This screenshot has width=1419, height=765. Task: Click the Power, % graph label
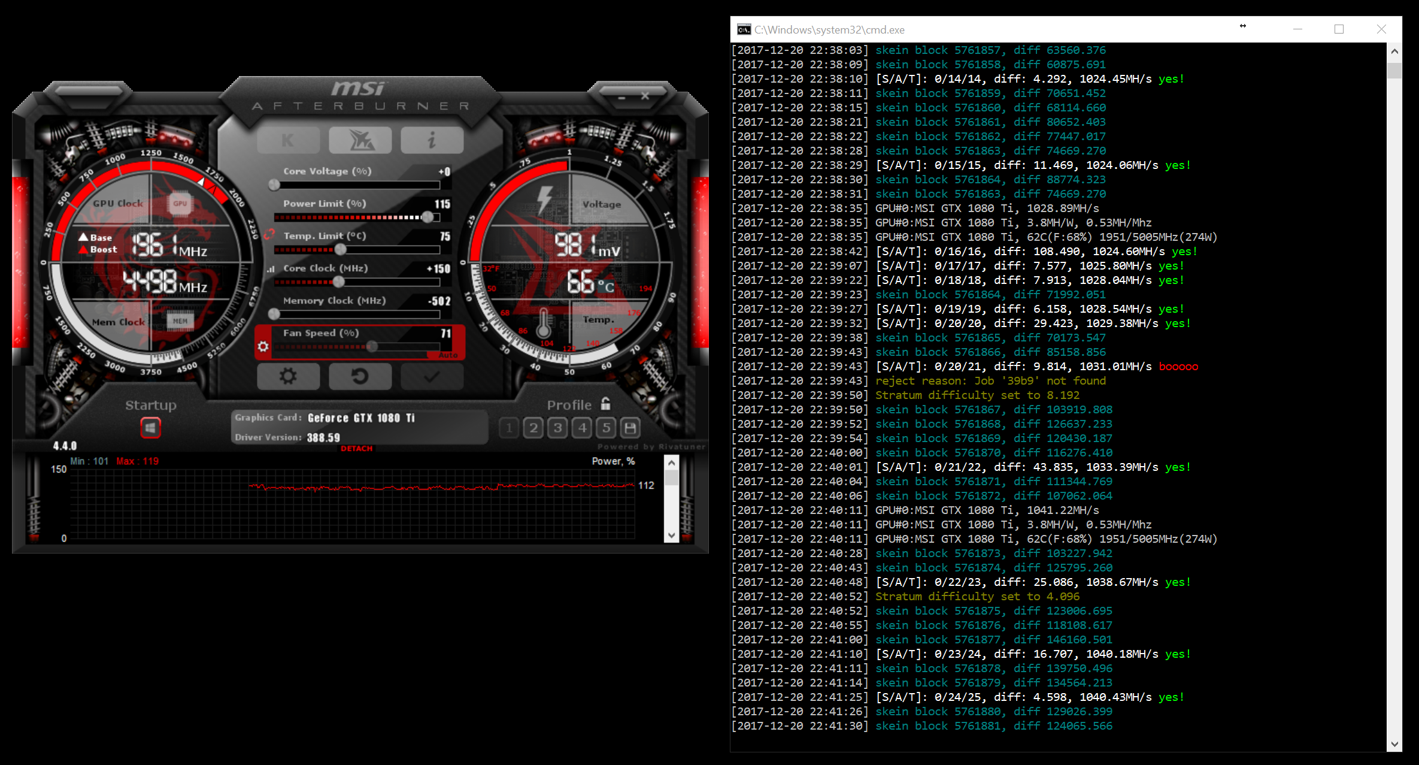(x=613, y=461)
